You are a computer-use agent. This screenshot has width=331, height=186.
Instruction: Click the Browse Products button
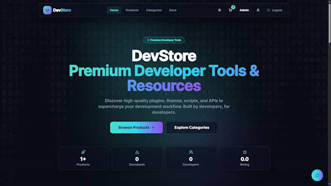pos(136,127)
